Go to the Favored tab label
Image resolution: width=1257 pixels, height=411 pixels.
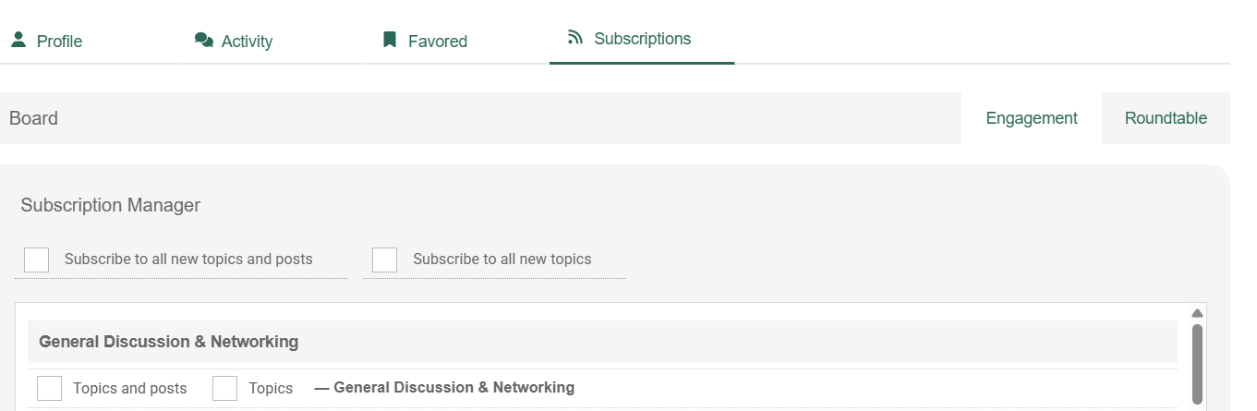tap(438, 42)
